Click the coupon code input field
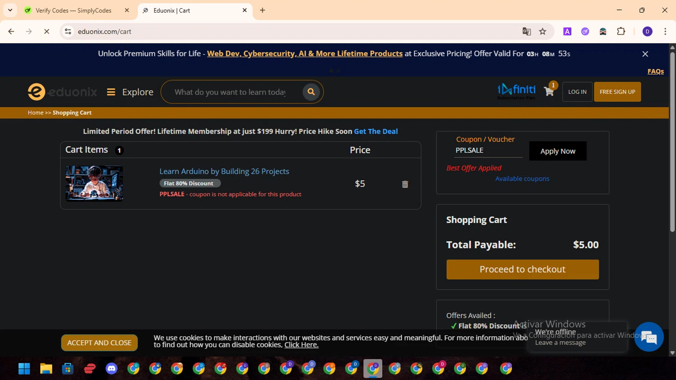Screen dimensions: 676x380 pyautogui.click(x=488, y=151)
